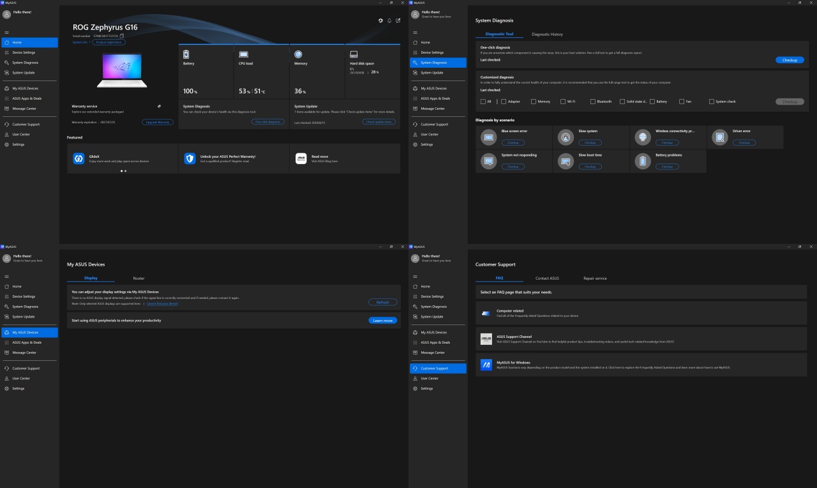The image size is (817, 488).
Task: Open System Update in System Diagnosis window sidebar
Action: pyautogui.click(x=438, y=73)
